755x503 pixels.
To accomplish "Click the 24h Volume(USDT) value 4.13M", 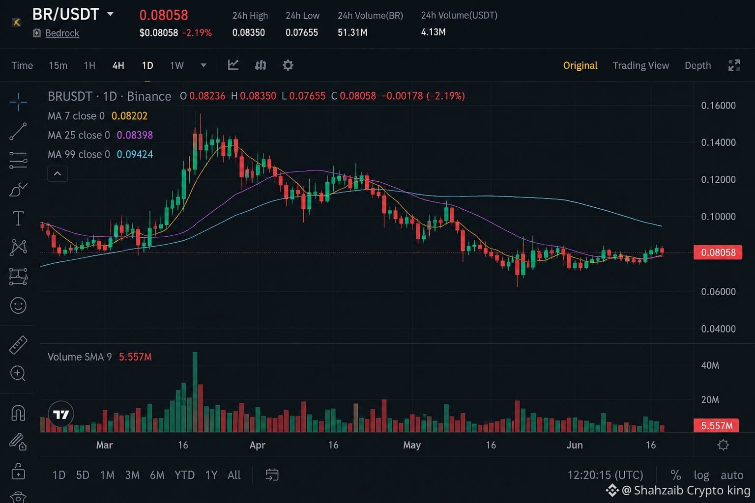I will click(x=433, y=32).
